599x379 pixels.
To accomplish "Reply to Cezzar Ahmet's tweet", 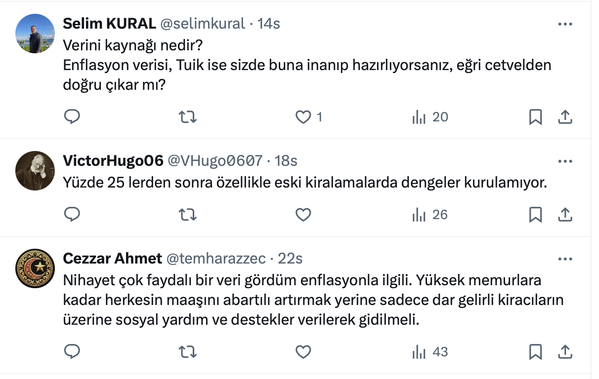I will pos(73,352).
